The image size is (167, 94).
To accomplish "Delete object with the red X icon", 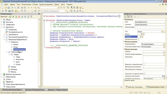I will pyautogui.click(x=19, y=17).
